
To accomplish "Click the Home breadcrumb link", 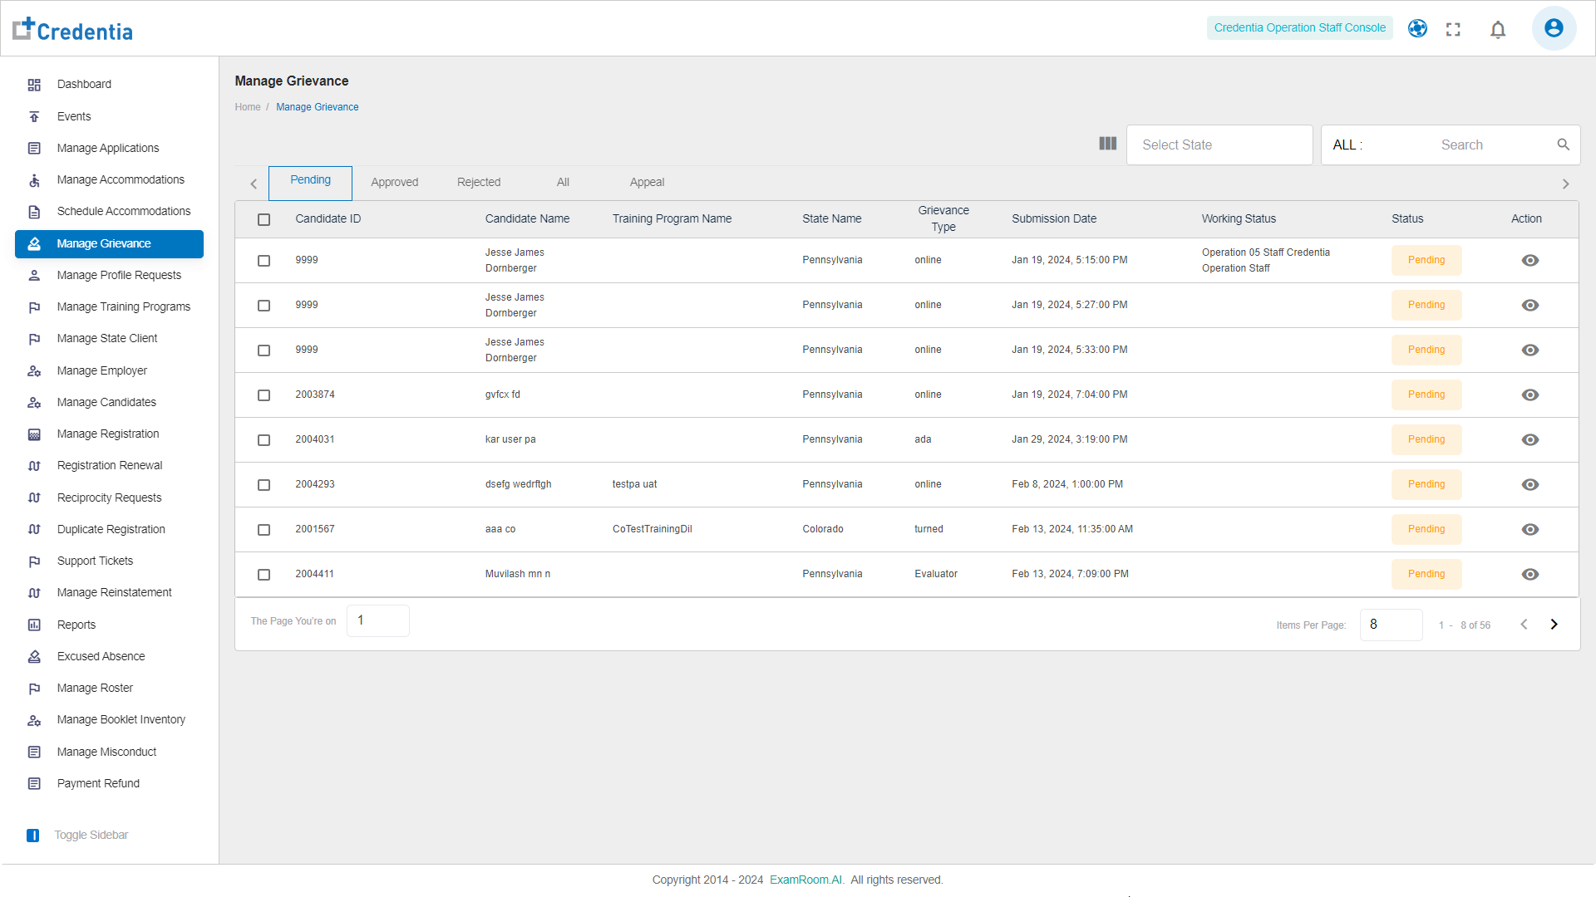I will (x=247, y=107).
